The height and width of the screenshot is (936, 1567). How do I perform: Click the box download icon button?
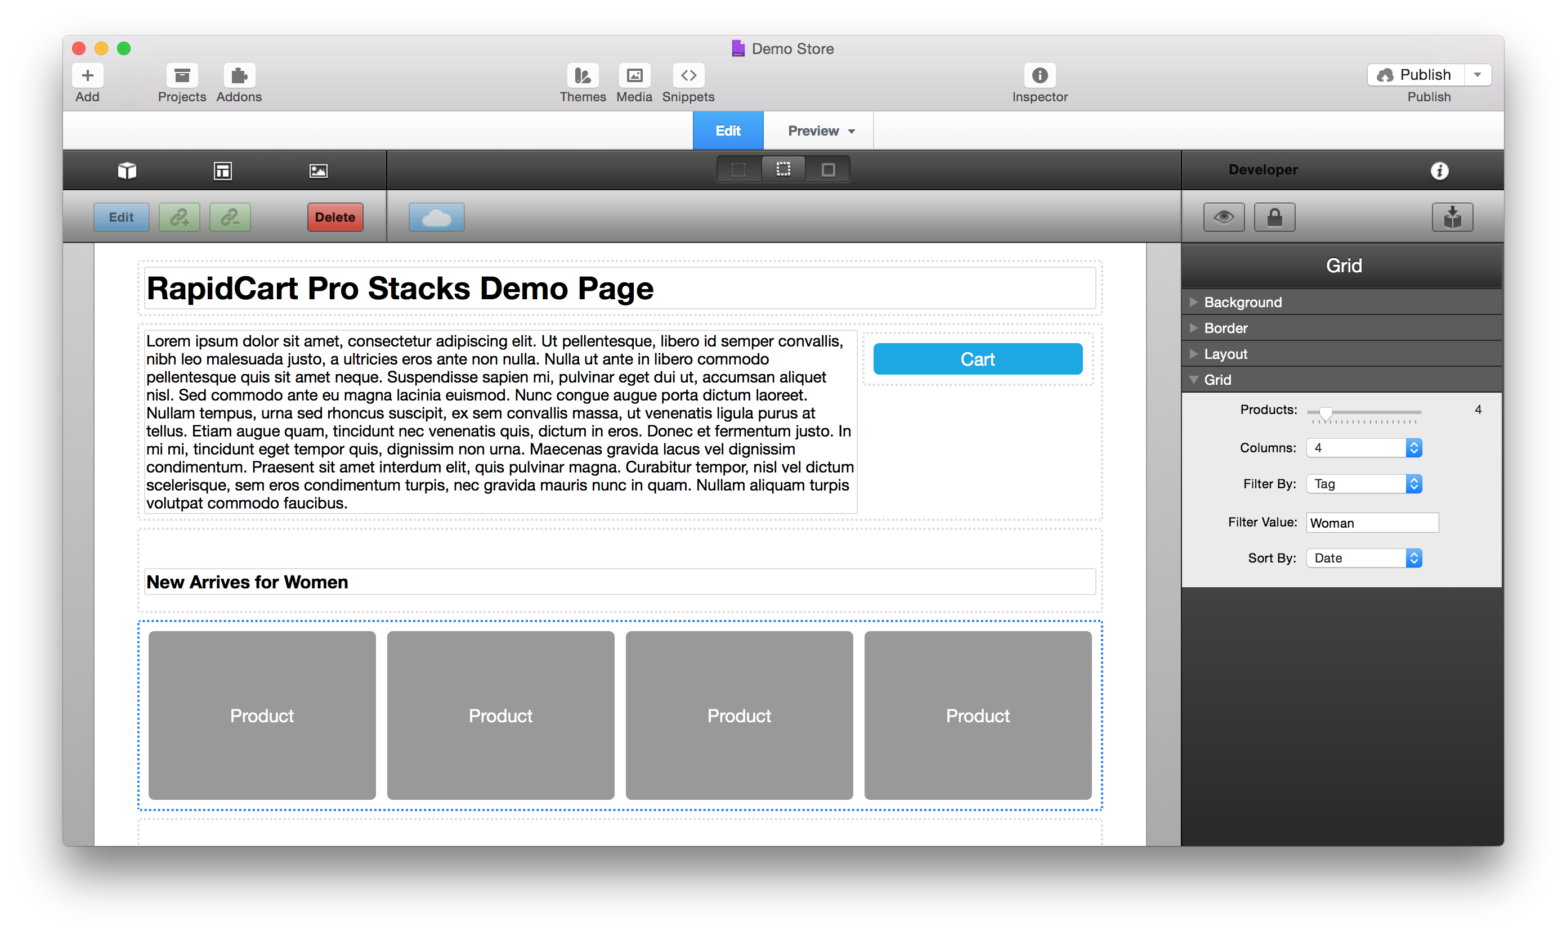(x=1452, y=217)
